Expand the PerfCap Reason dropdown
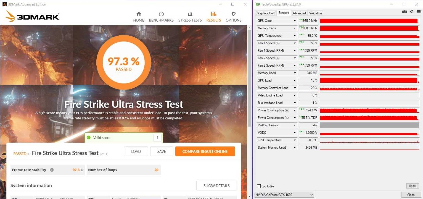423x199 pixels. point(295,125)
